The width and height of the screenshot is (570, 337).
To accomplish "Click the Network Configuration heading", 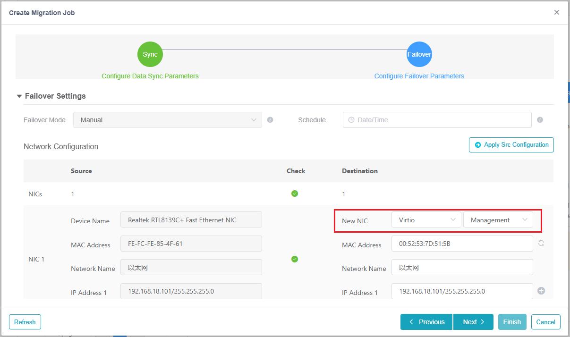I will coord(61,146).
